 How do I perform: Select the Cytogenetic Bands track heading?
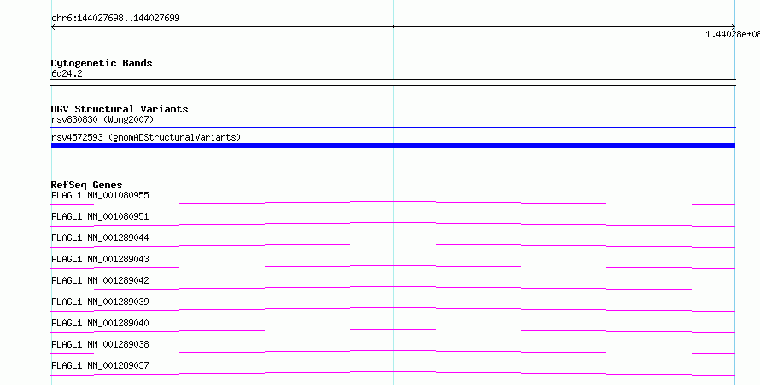click(x=102, y=63)
